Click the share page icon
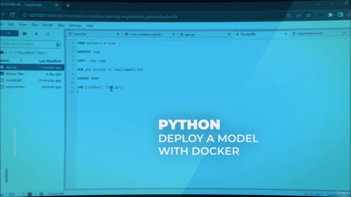Image resolution: width=351 pixels, height=197 pixels. pyautogui.click(x=299, y=15)
